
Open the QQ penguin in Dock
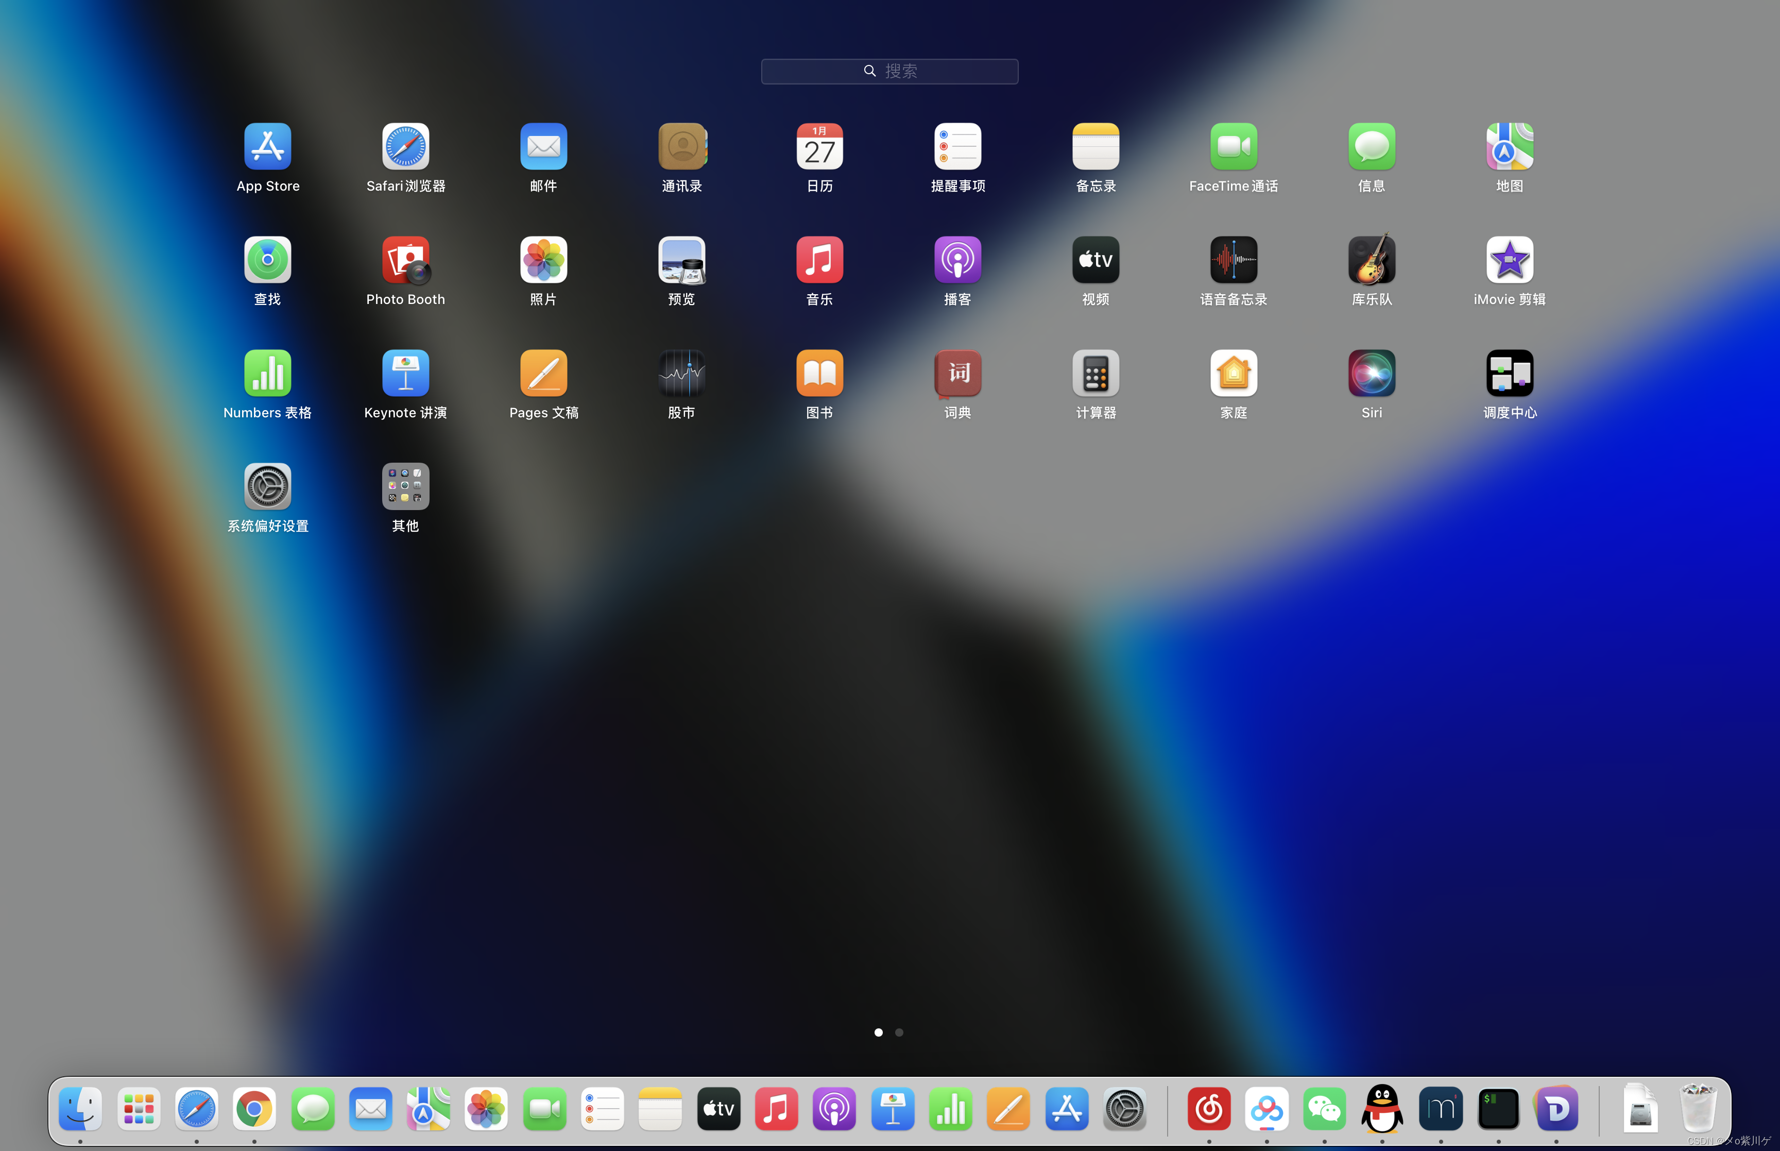(x=1382, y=1109)
